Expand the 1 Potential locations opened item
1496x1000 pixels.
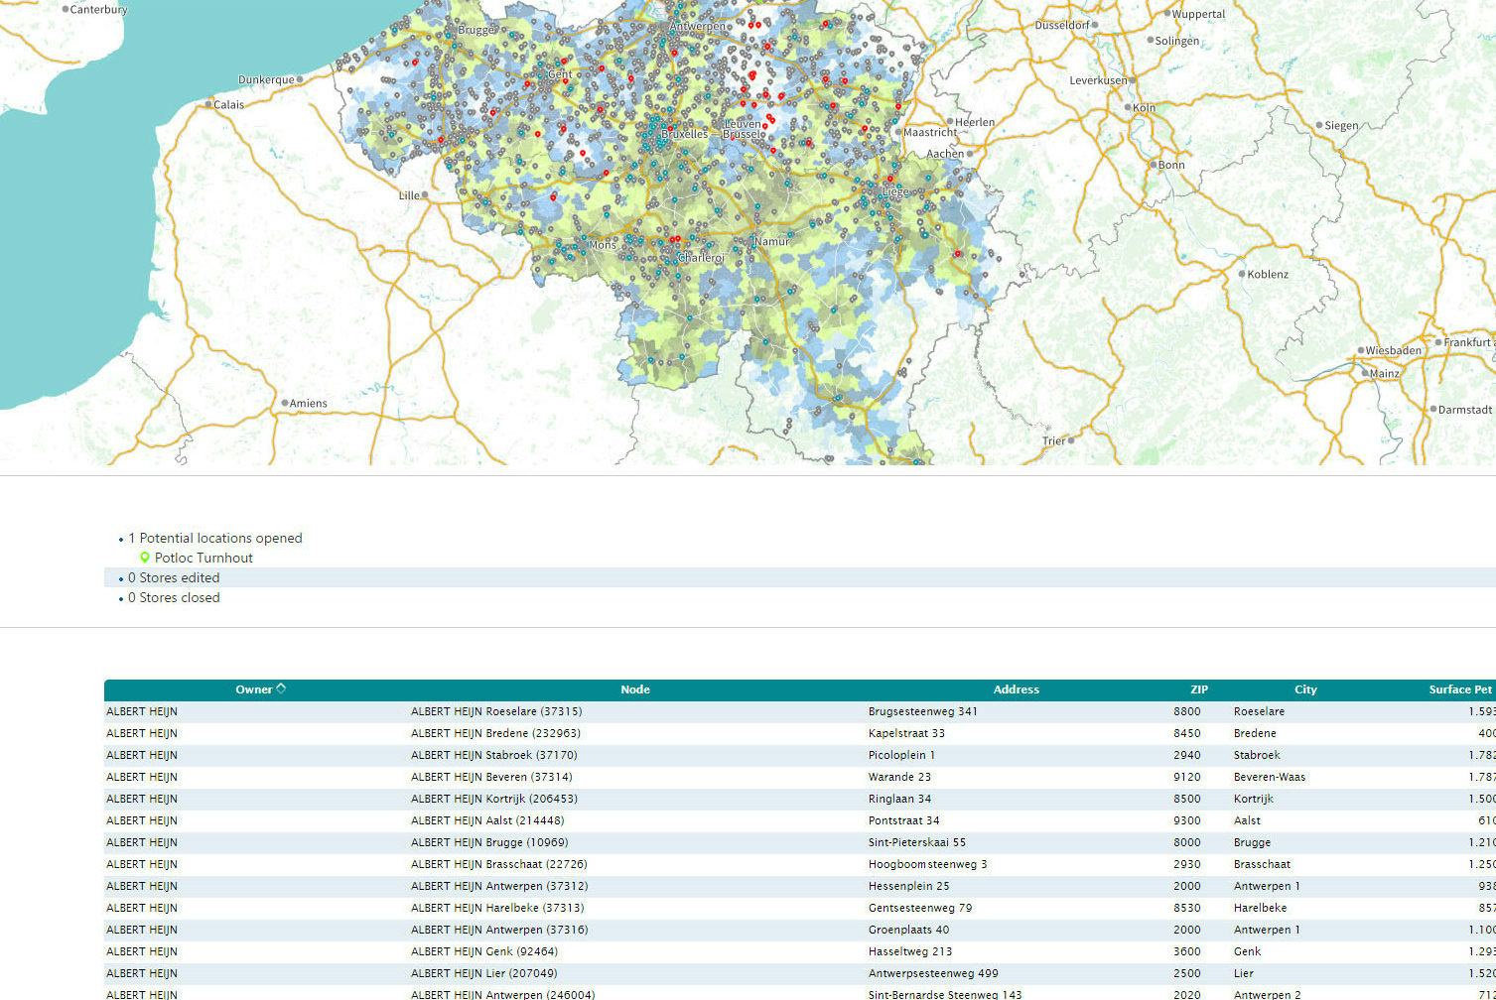[x=215, y=538]
